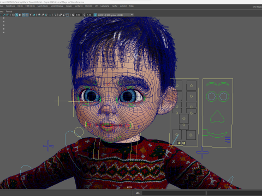Select the right green eyebrow control curve

pos(224,84)
